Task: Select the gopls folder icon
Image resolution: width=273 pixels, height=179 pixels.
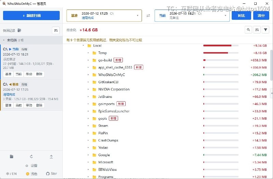Action: point(94,119)
